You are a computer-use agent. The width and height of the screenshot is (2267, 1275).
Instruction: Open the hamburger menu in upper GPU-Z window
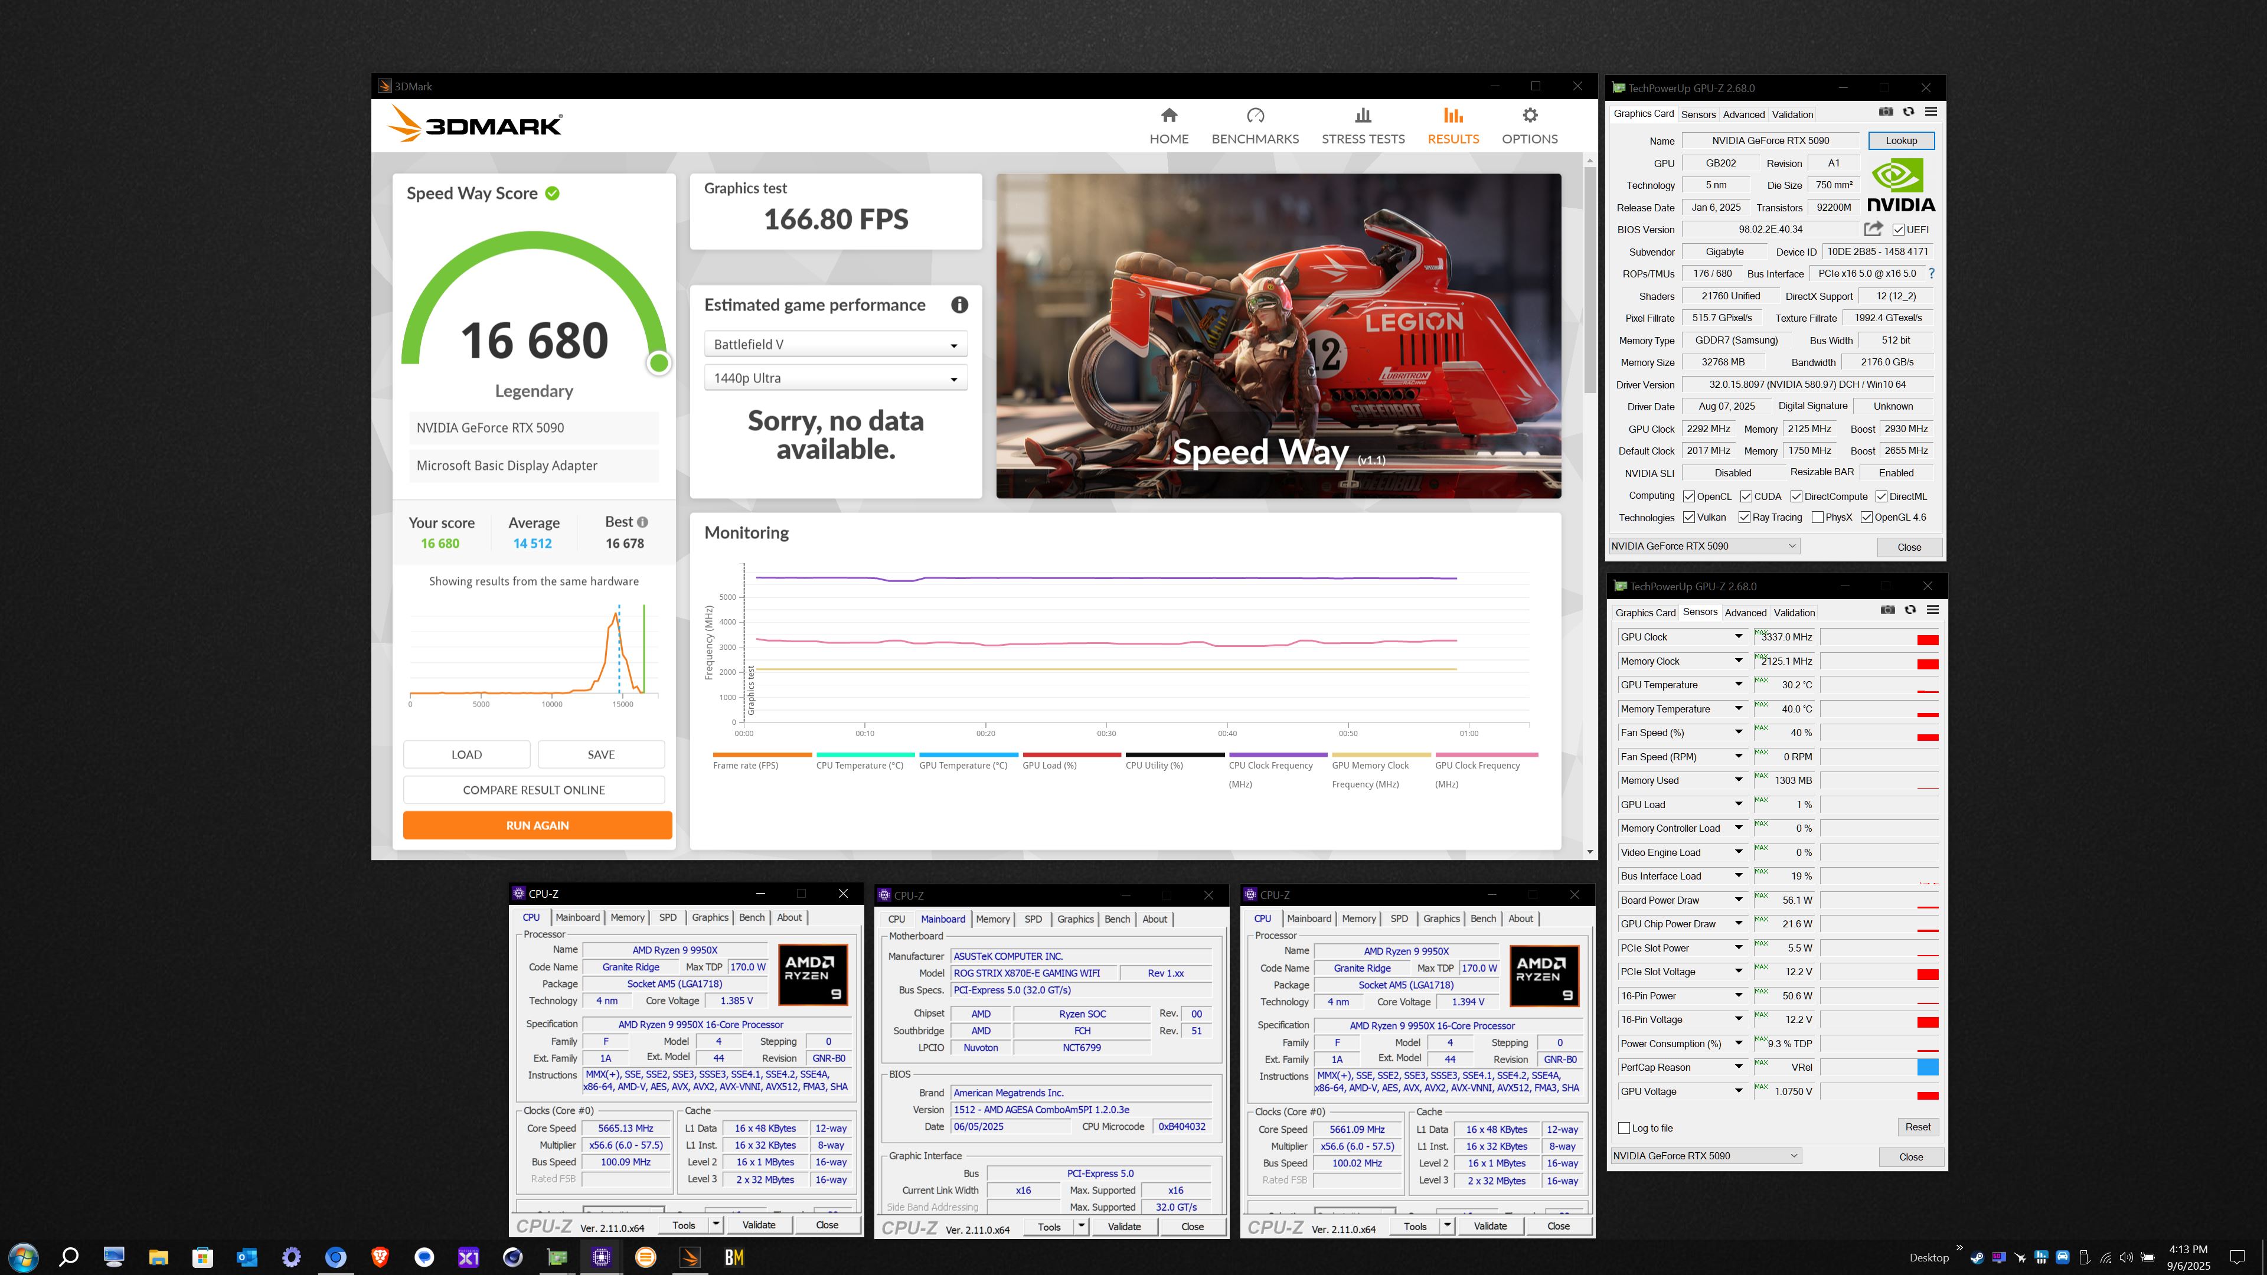coord(1931,112)
